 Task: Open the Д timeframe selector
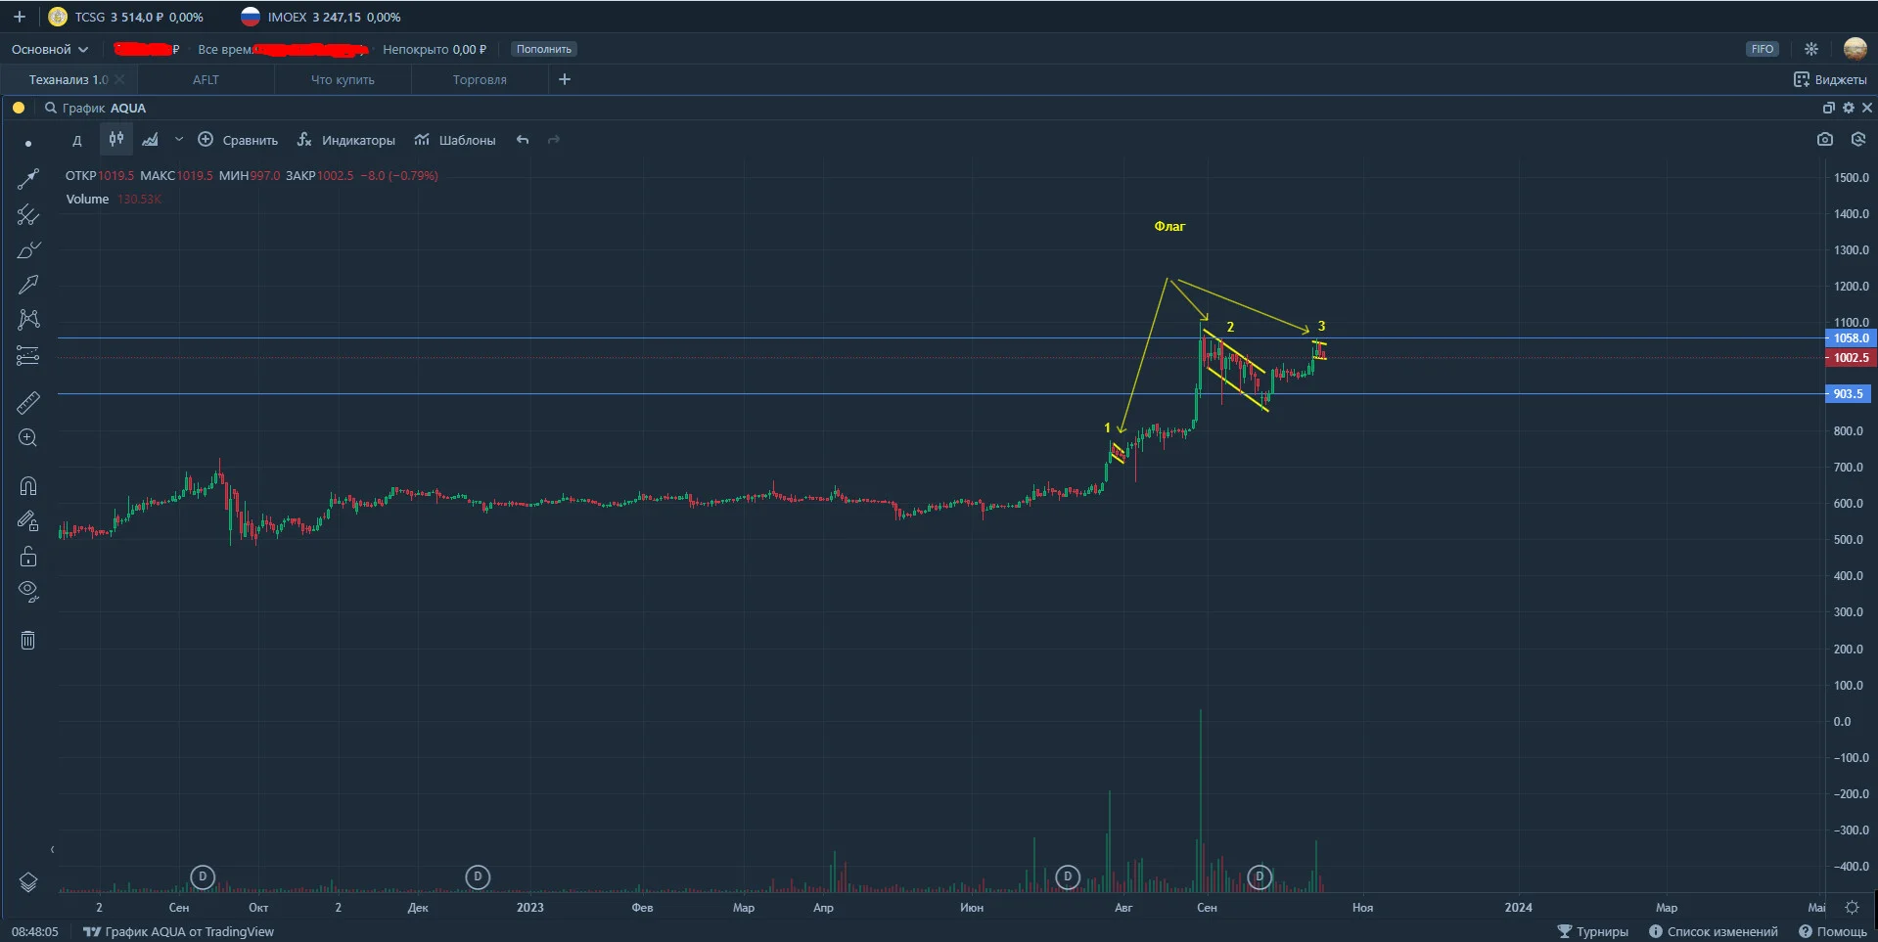(x=77, y=140)
